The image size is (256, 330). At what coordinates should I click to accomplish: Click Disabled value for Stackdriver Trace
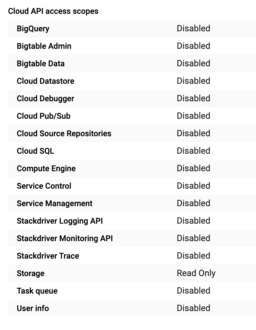coord(193,256)
